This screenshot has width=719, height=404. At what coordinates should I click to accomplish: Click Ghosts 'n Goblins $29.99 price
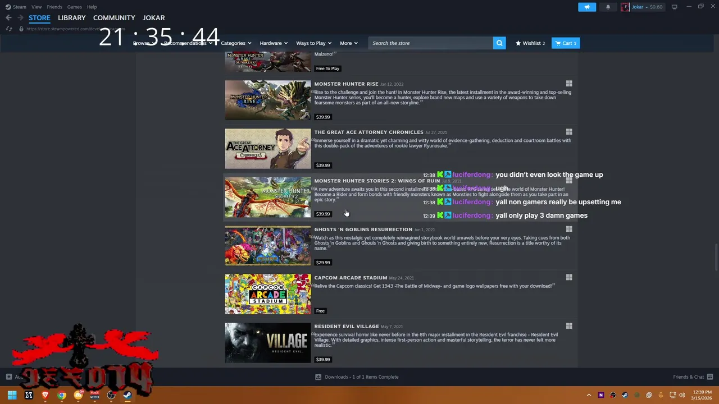click(323, 262)
